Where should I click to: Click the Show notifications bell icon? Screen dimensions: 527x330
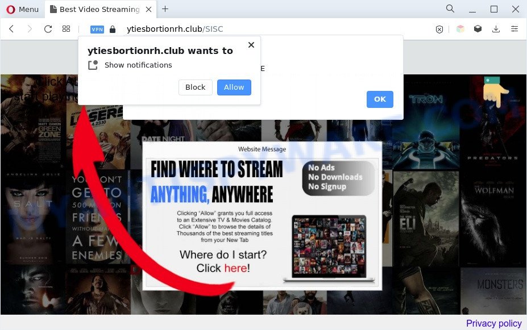pyautogui.click(x=93, y=65)
